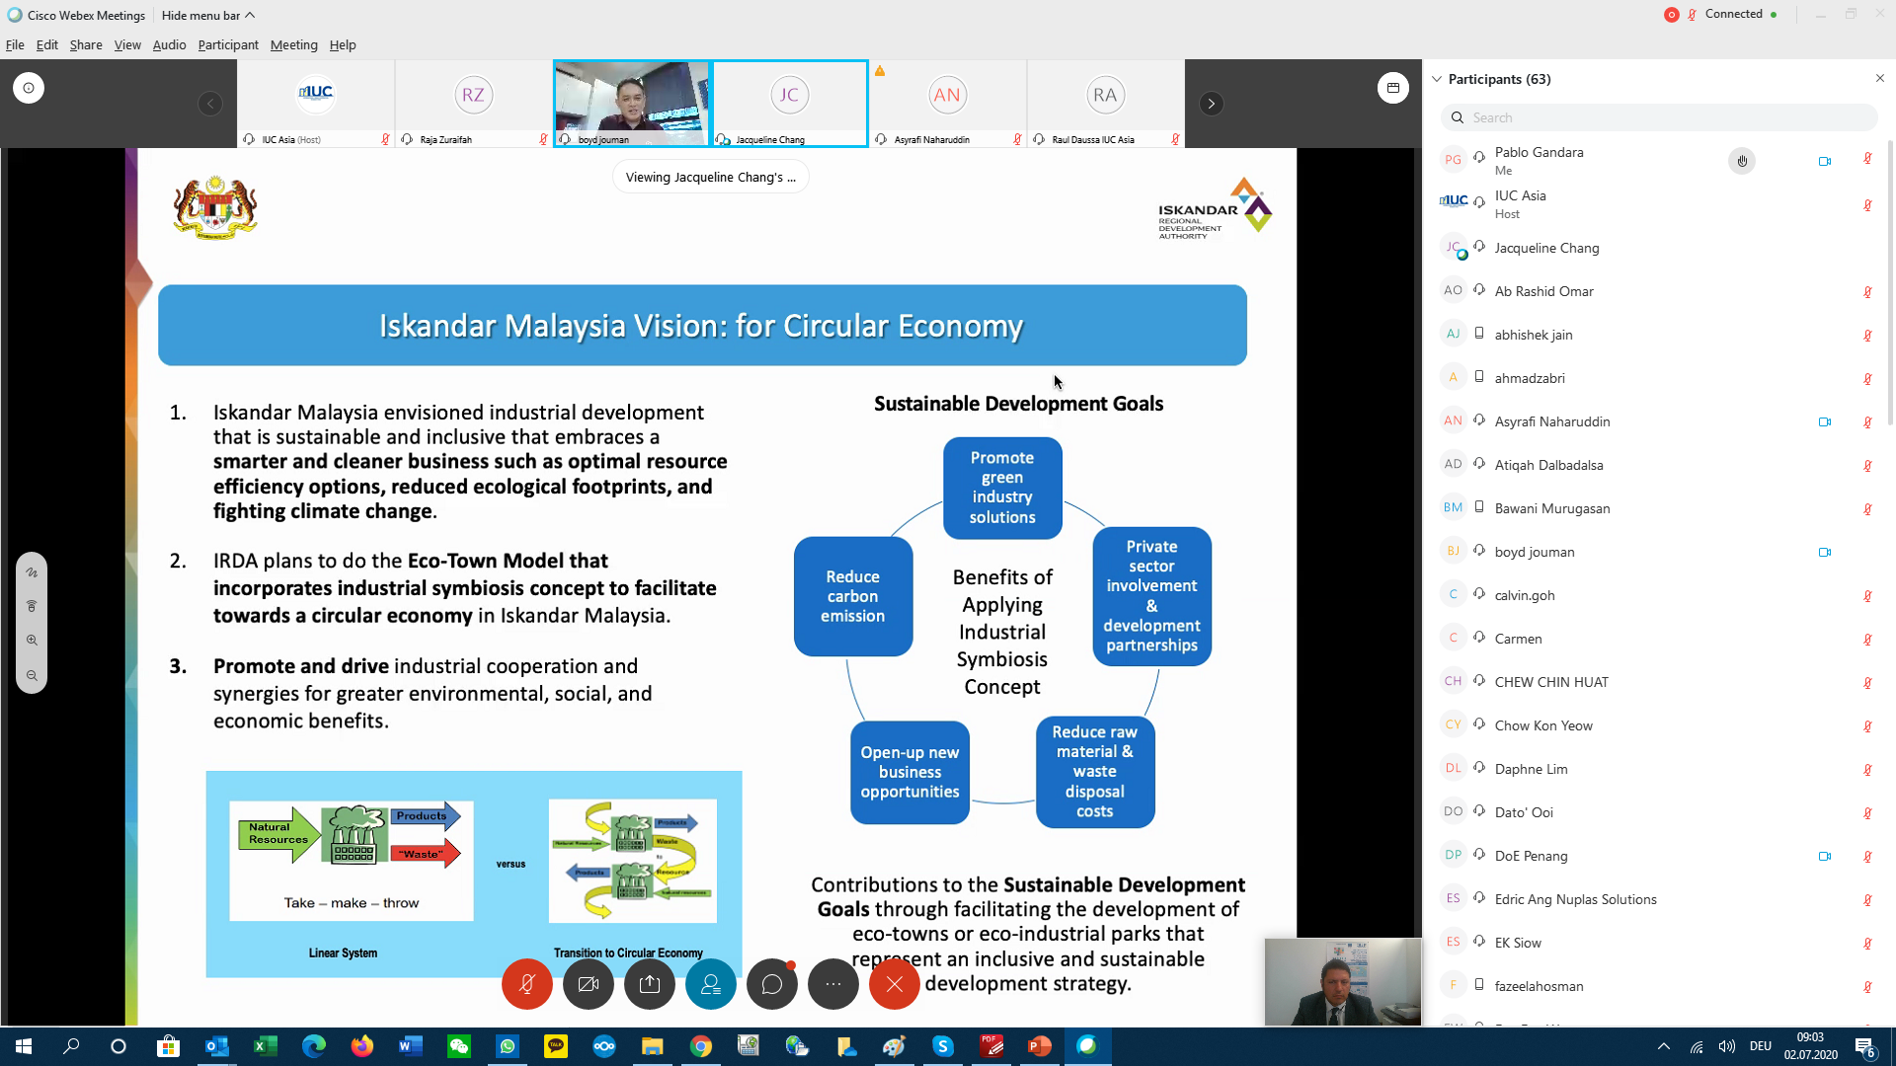1896x1066 pixels.
Task: Open the Chat bubble button
Action: (x=772, y=984)
